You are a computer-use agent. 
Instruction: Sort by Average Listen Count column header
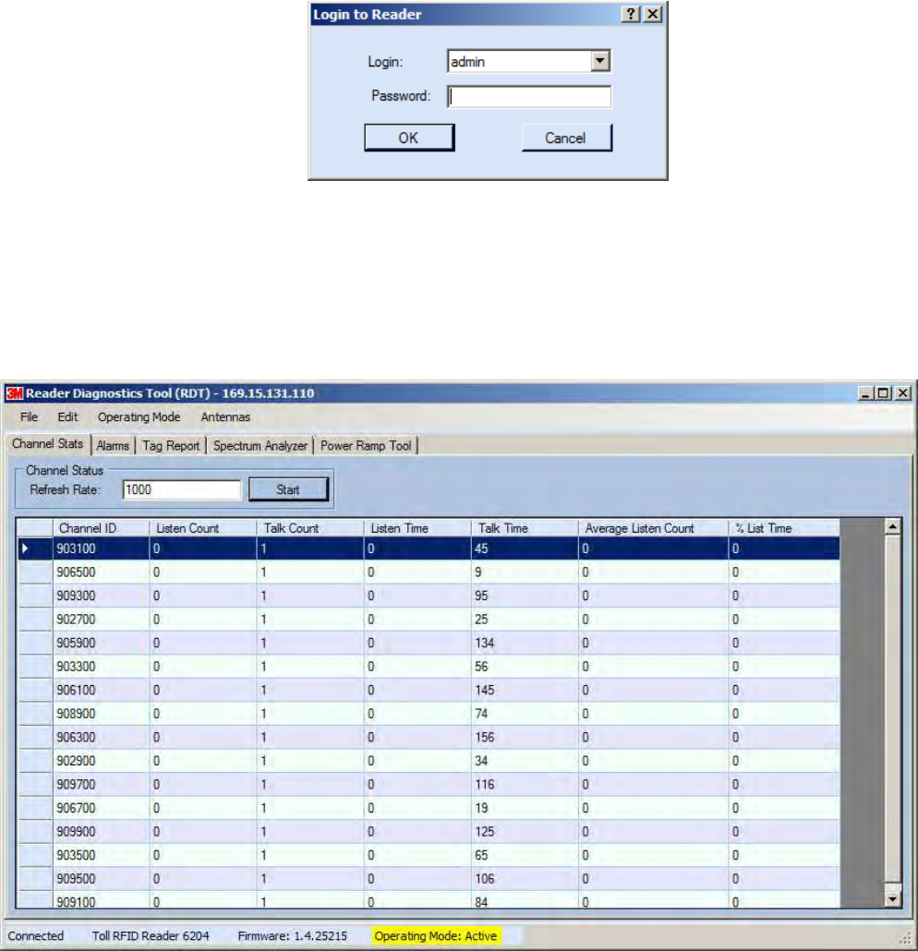654,528
